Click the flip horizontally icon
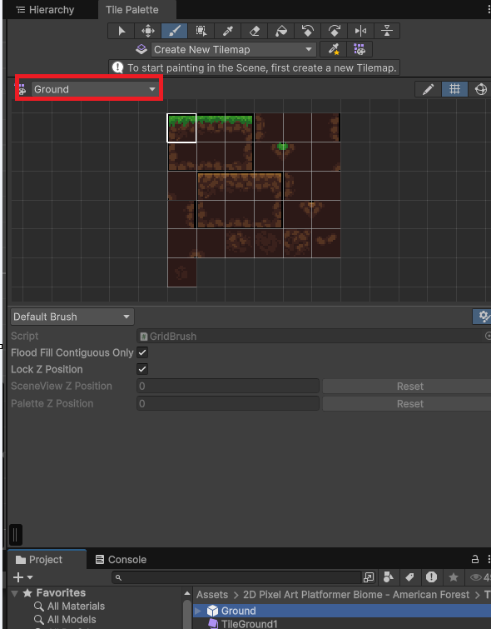 (x=360, y=31)
